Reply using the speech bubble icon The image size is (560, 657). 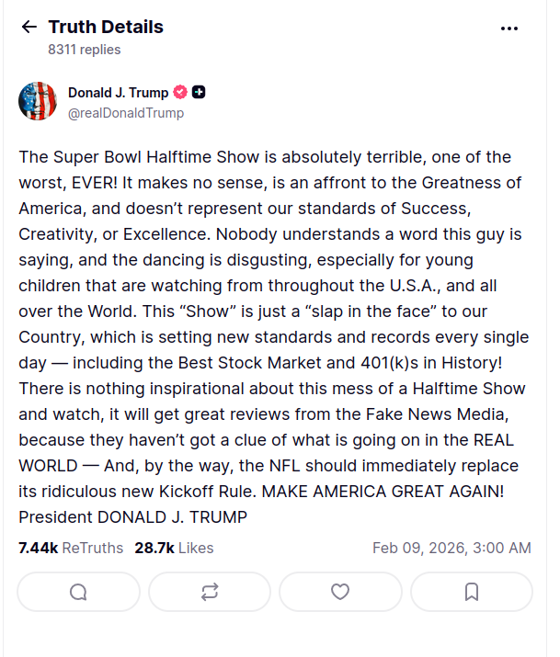click(x=79, y=592)
